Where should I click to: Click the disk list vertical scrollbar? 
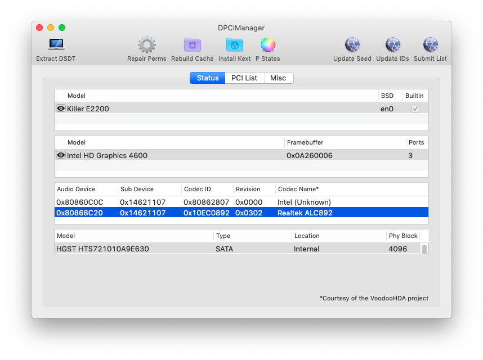424,249
